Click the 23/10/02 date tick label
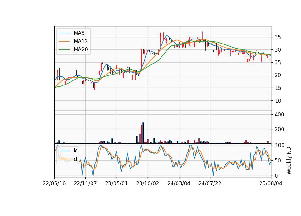The image size is (301, 216). pyautogui.click(x=148, y=184)
